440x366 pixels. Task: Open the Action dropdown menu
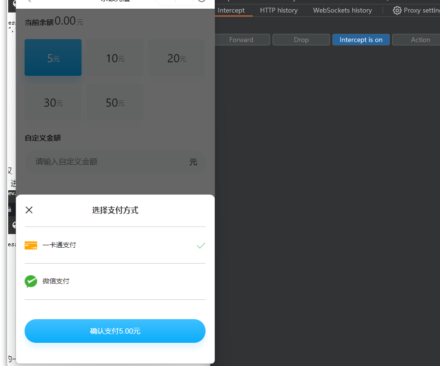(420, 40)
